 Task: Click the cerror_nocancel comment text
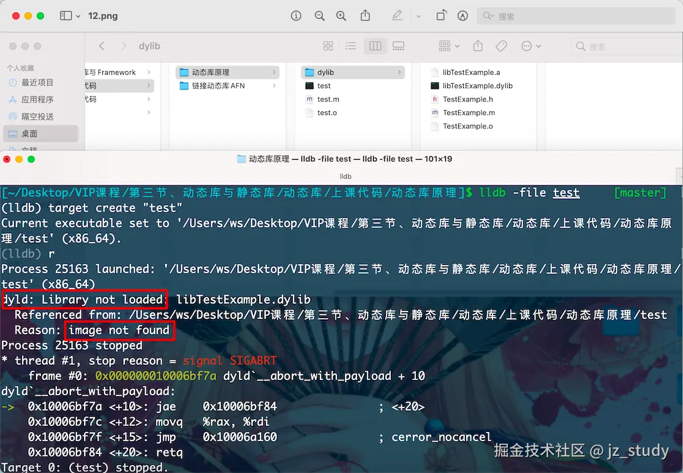pyautogui.click(x=441, y=437)
